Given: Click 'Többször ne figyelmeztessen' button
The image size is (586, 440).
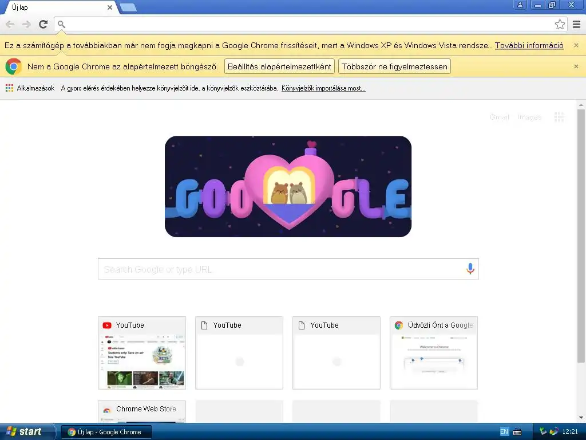Looking at the screenshot, I should tap(394, 66).
